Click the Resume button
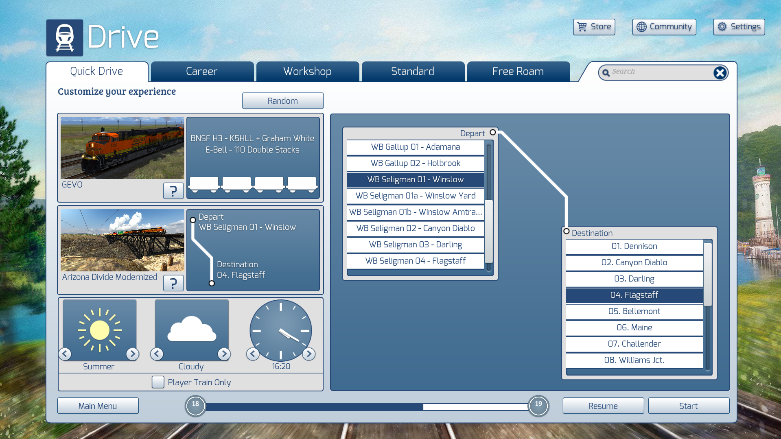 pyautogui.click(x=603, y=406)
